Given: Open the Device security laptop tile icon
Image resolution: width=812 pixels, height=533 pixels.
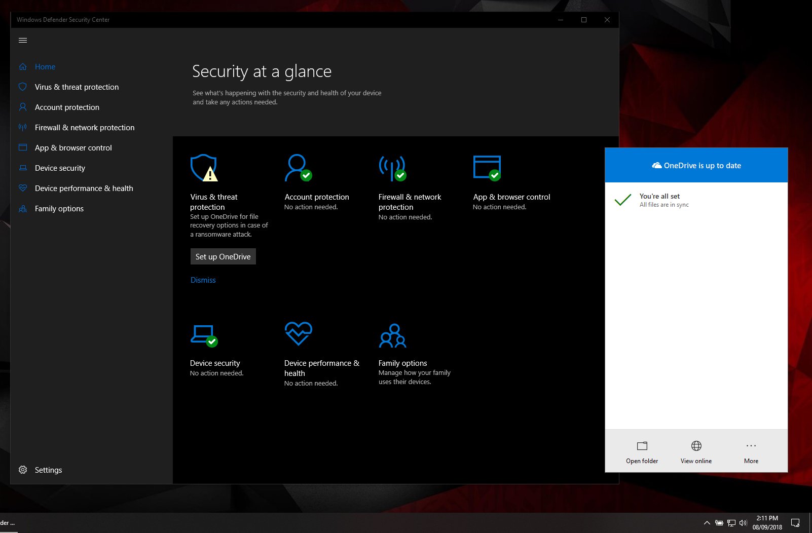Looking at the screenshot, I should (204, 335).
